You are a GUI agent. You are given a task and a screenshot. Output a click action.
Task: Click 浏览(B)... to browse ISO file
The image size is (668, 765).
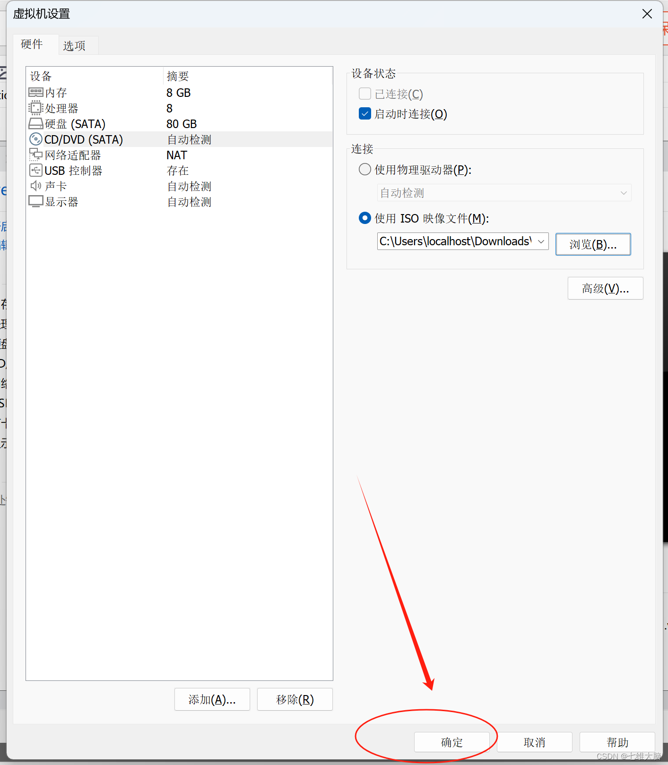tap(593, 244)
